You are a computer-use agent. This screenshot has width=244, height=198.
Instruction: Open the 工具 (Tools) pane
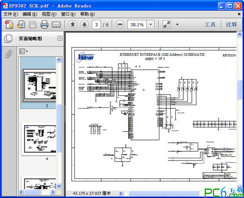coord(210,25)
